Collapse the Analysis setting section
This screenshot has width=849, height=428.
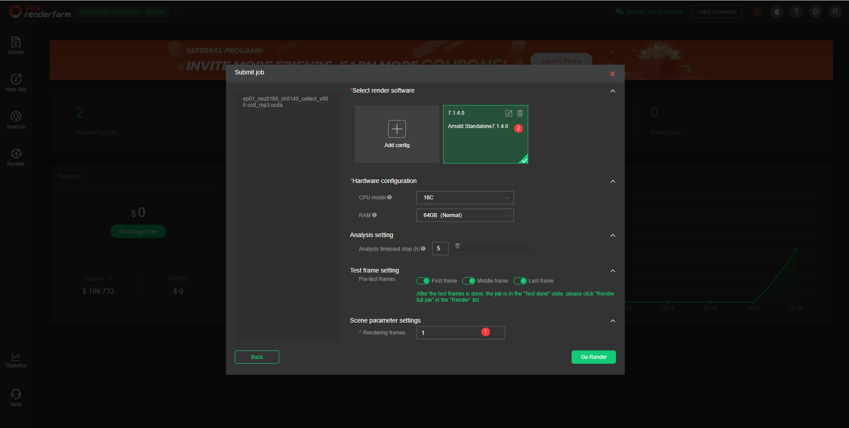tap(613, 235)
